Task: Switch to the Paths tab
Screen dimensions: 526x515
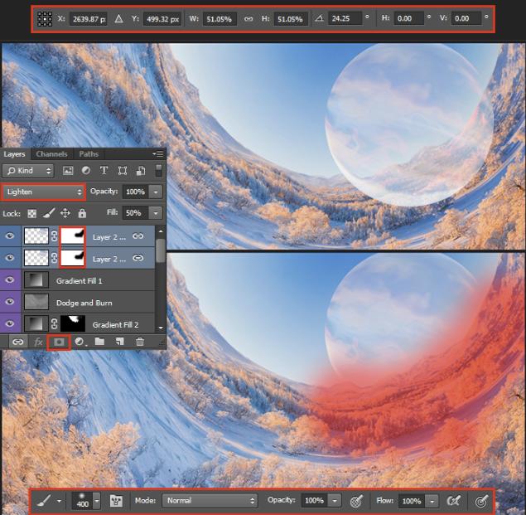Action: pyautogui.click(x=89, y=154)
